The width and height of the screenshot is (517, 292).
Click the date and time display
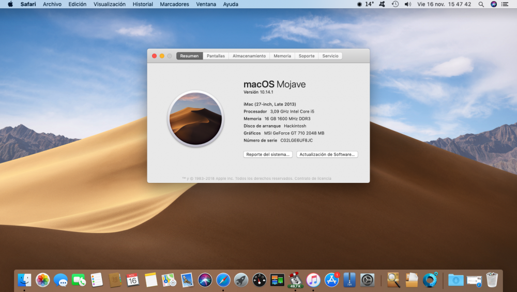point(444,4)
